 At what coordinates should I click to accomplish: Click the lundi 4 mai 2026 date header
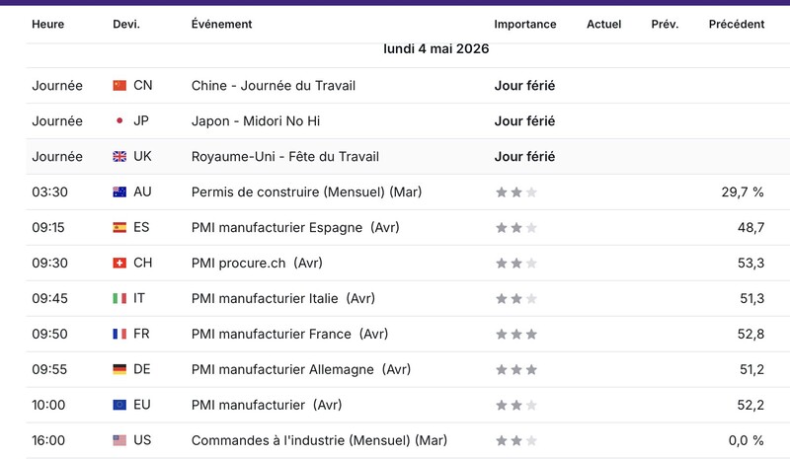(436, 49)
